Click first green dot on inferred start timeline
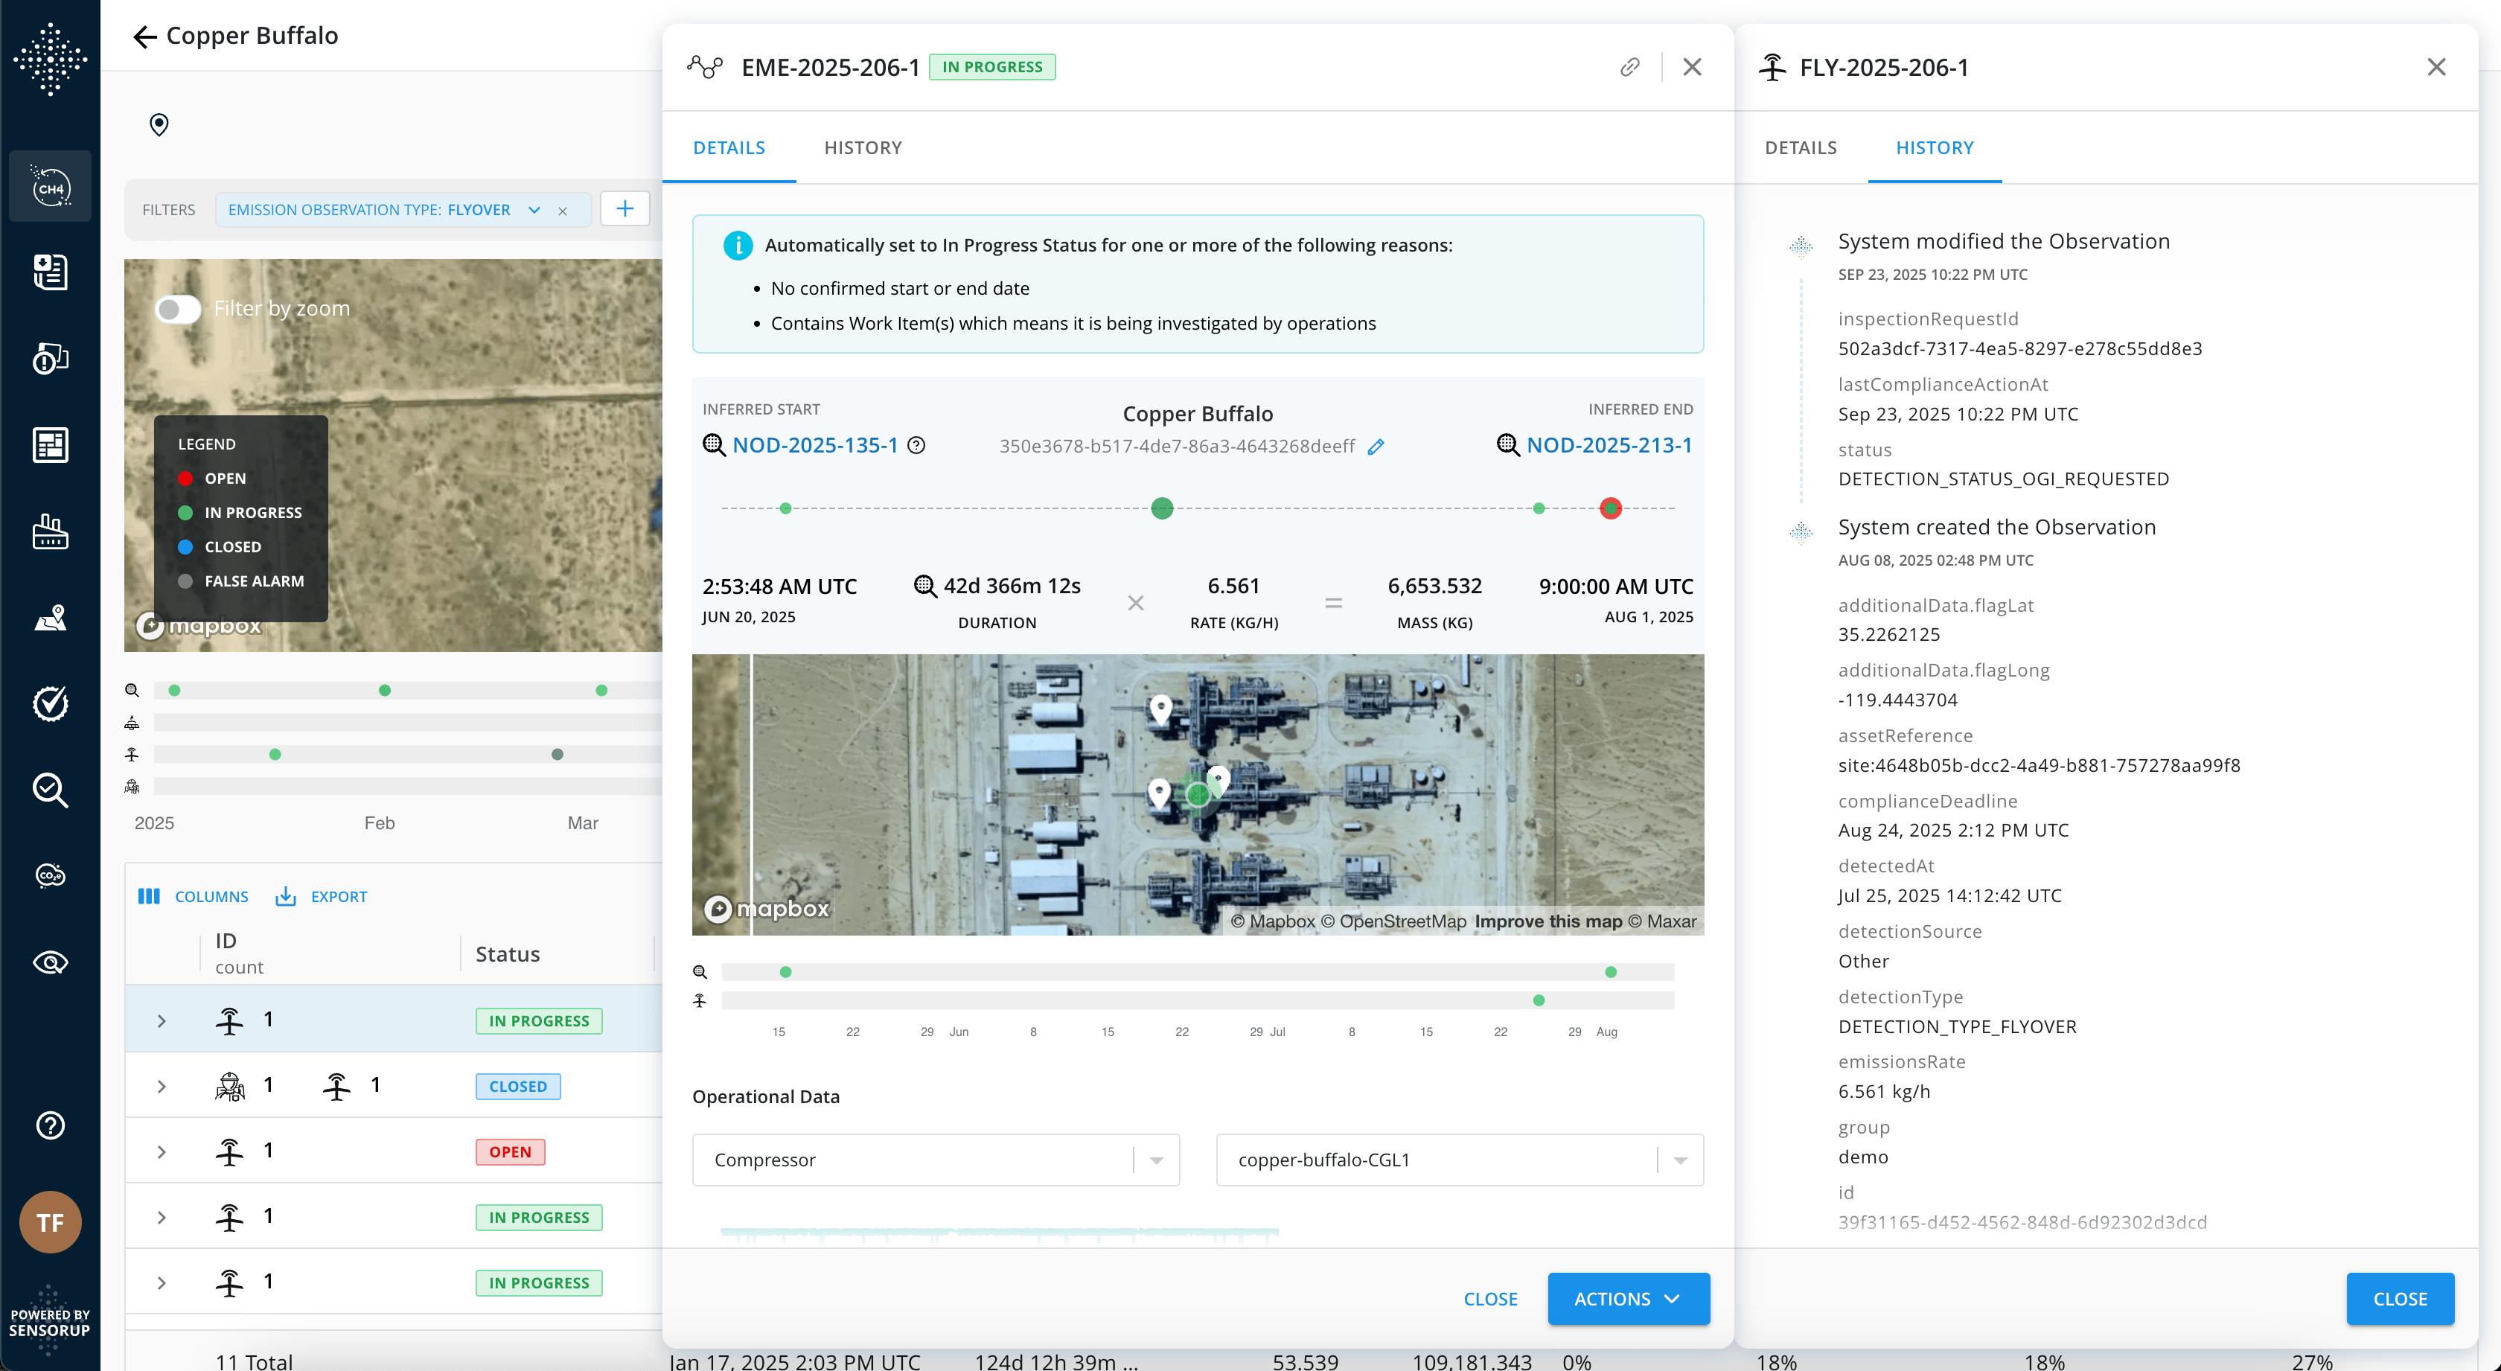The width and height of the screenshot is (2501, 1371). [x=785, y=508]
